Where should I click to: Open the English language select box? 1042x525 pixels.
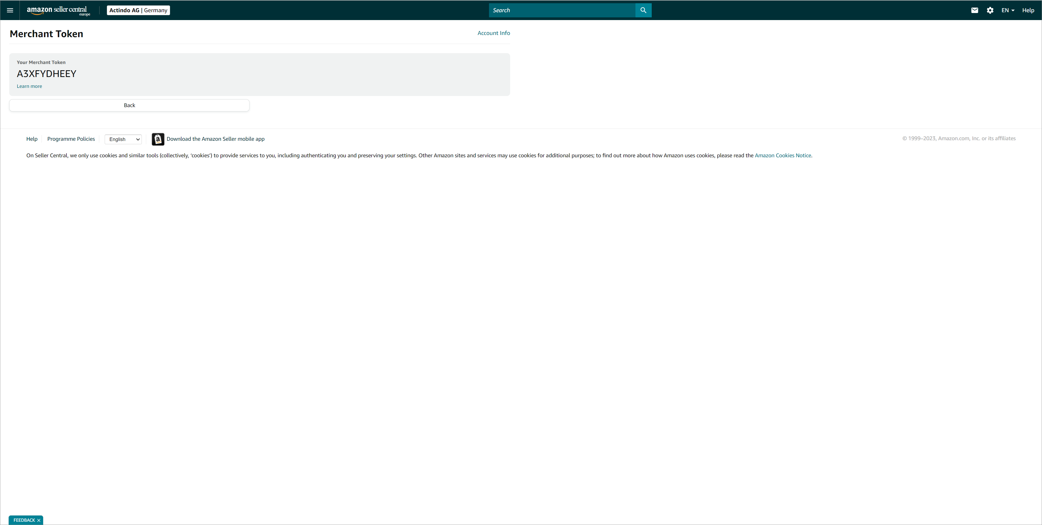pos(123,139)
